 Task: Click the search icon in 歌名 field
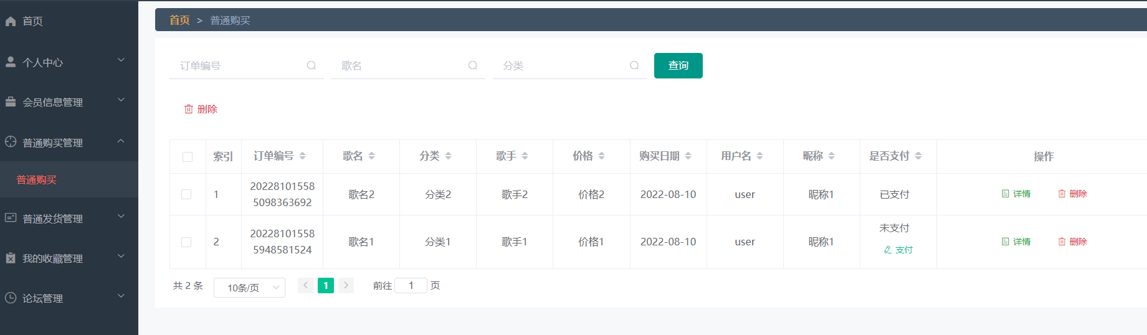click(473, 65)
